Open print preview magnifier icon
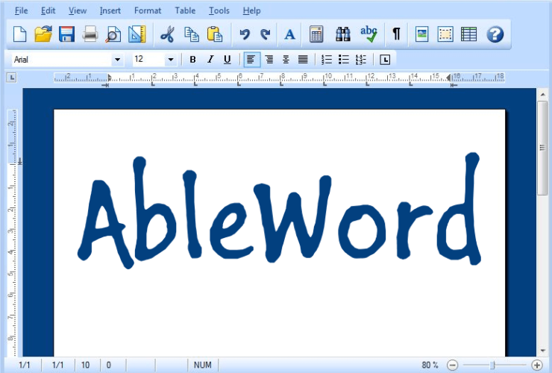Image resolution: width=552 pixels, height=373 pixels. click(113, 34)
